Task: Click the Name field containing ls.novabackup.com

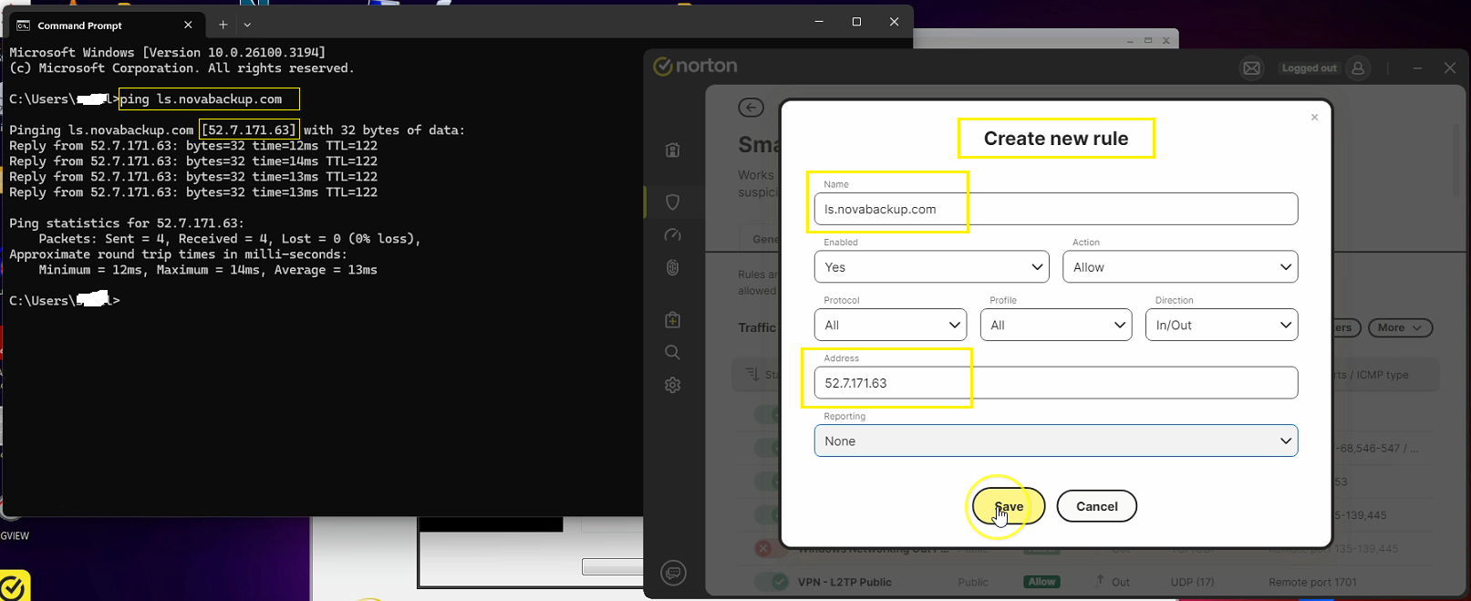Action: [x=1056, y=209]
